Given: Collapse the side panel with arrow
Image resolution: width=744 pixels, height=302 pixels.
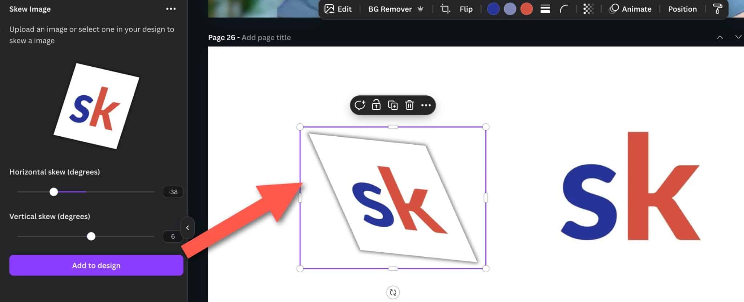Looking at the screenshot, I should click(187, 228).
